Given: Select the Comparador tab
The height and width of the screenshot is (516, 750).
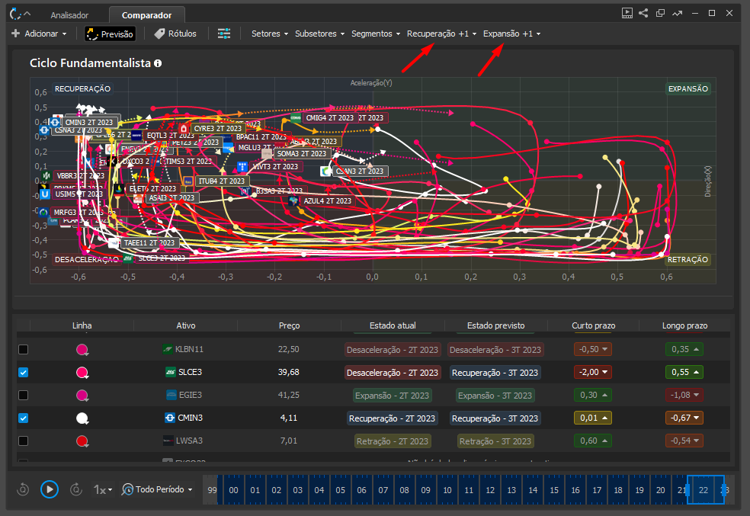Looking at the screenshot, I should pyautogui.click(x=146, y=15).
